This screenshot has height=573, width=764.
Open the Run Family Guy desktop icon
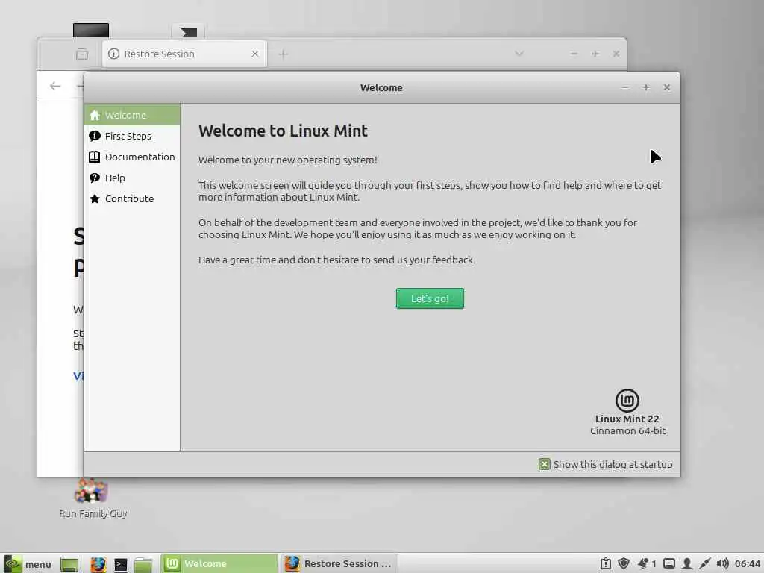coord(92,498)
